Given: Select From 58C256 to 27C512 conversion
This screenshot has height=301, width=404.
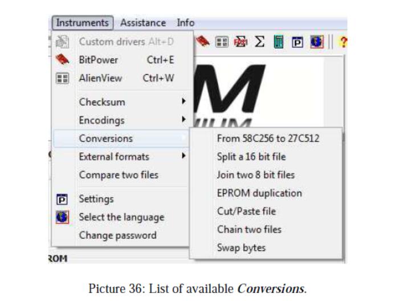Looking at the screenshot, I should pos(268,139).
